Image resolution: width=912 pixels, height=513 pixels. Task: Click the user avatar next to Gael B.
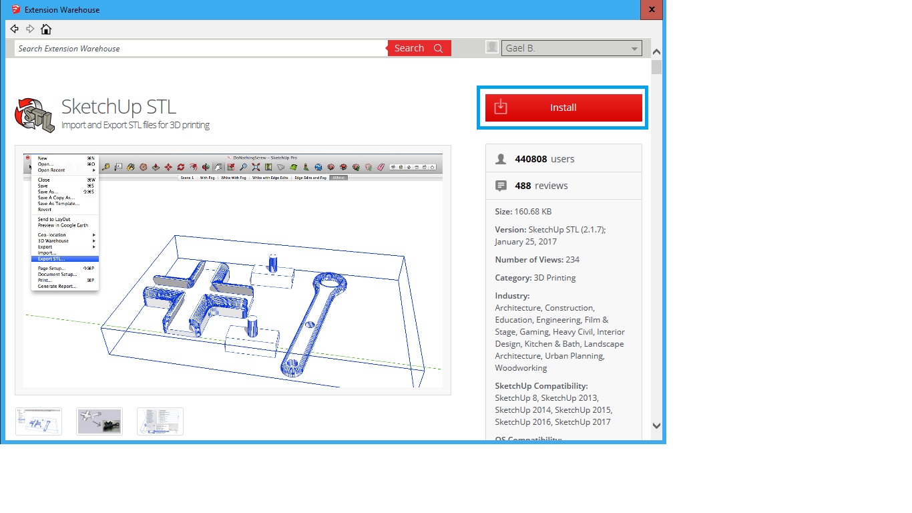click(x=492, y=47)
